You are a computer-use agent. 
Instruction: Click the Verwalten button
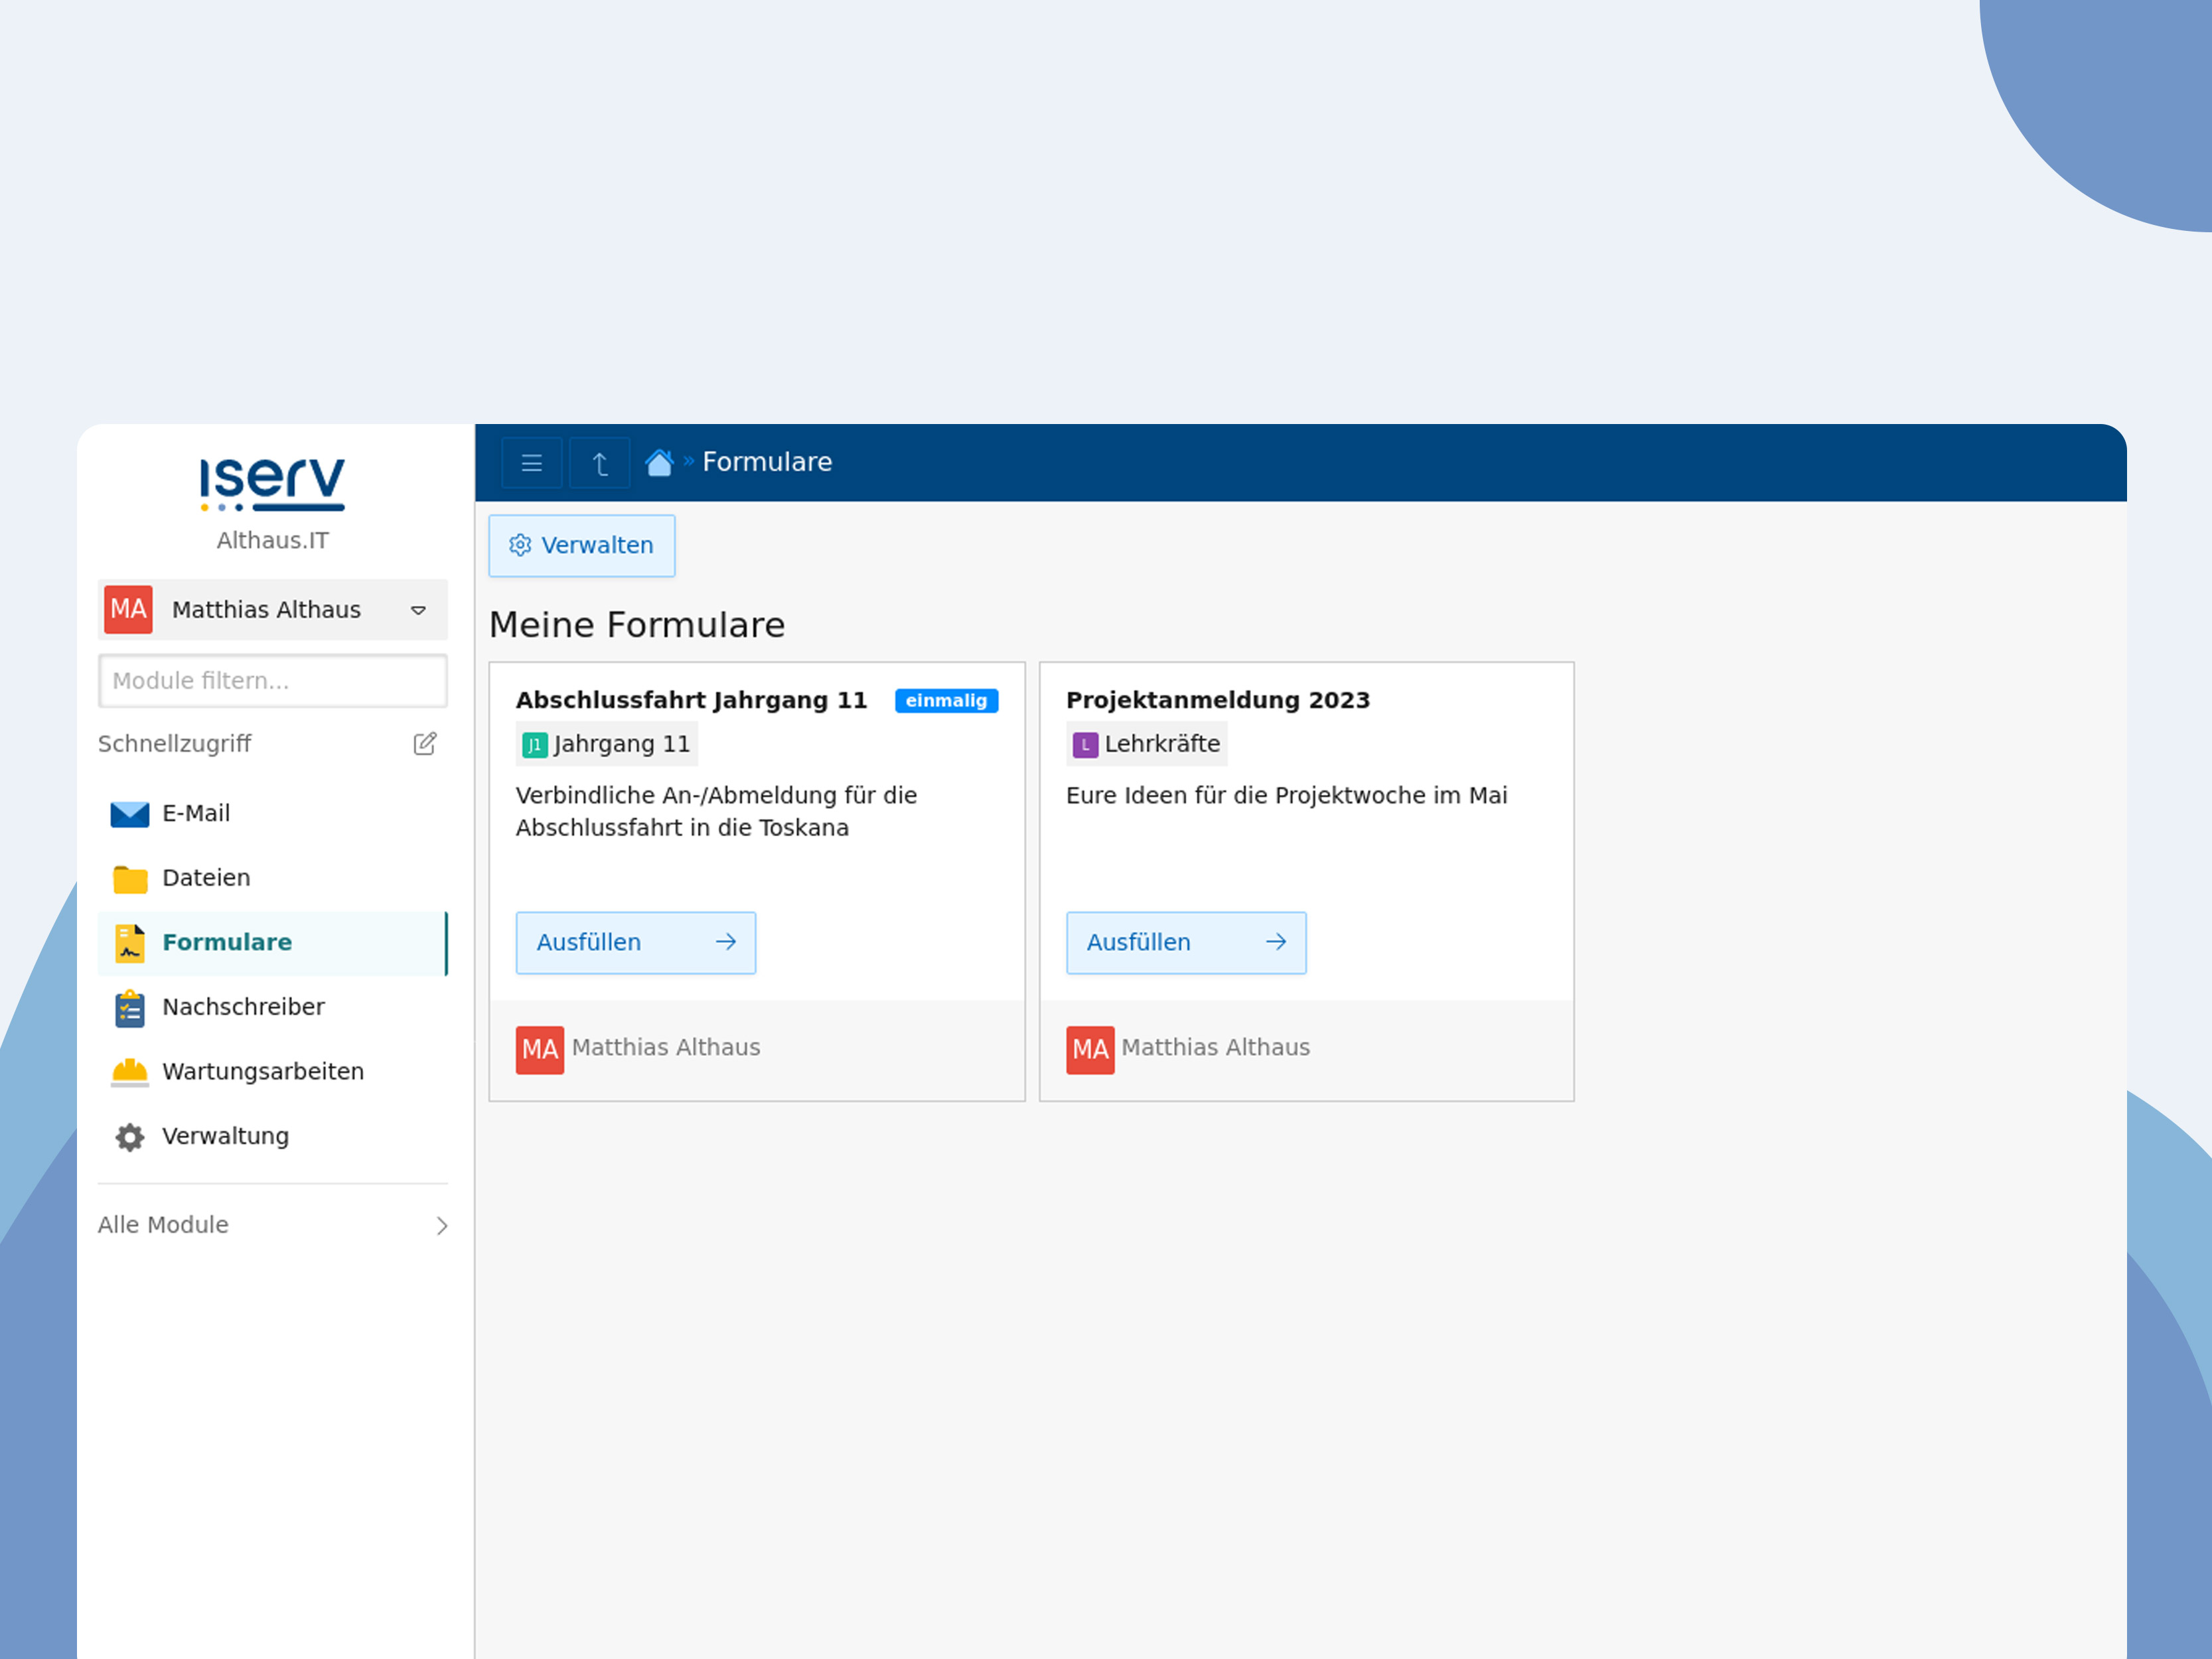click(582, 546)
